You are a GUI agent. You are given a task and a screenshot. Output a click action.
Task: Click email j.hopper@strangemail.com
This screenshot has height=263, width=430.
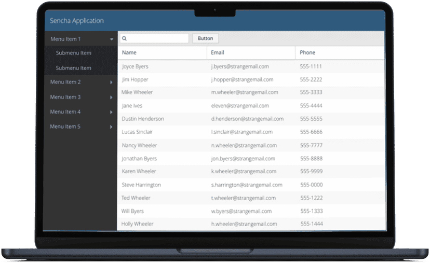pos(242,79)
